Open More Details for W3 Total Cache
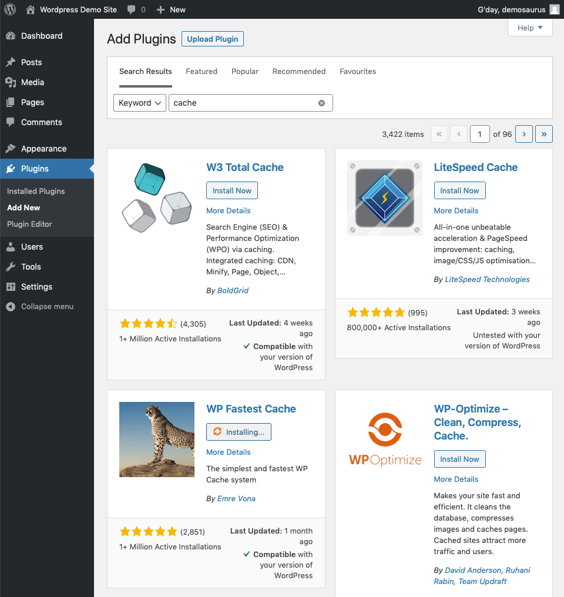 tap(229, 210)
